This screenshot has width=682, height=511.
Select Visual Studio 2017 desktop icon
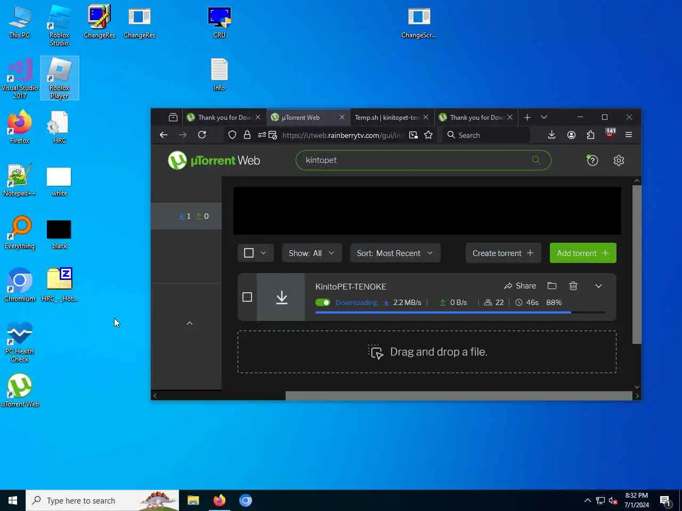click(x=20, y=78)
